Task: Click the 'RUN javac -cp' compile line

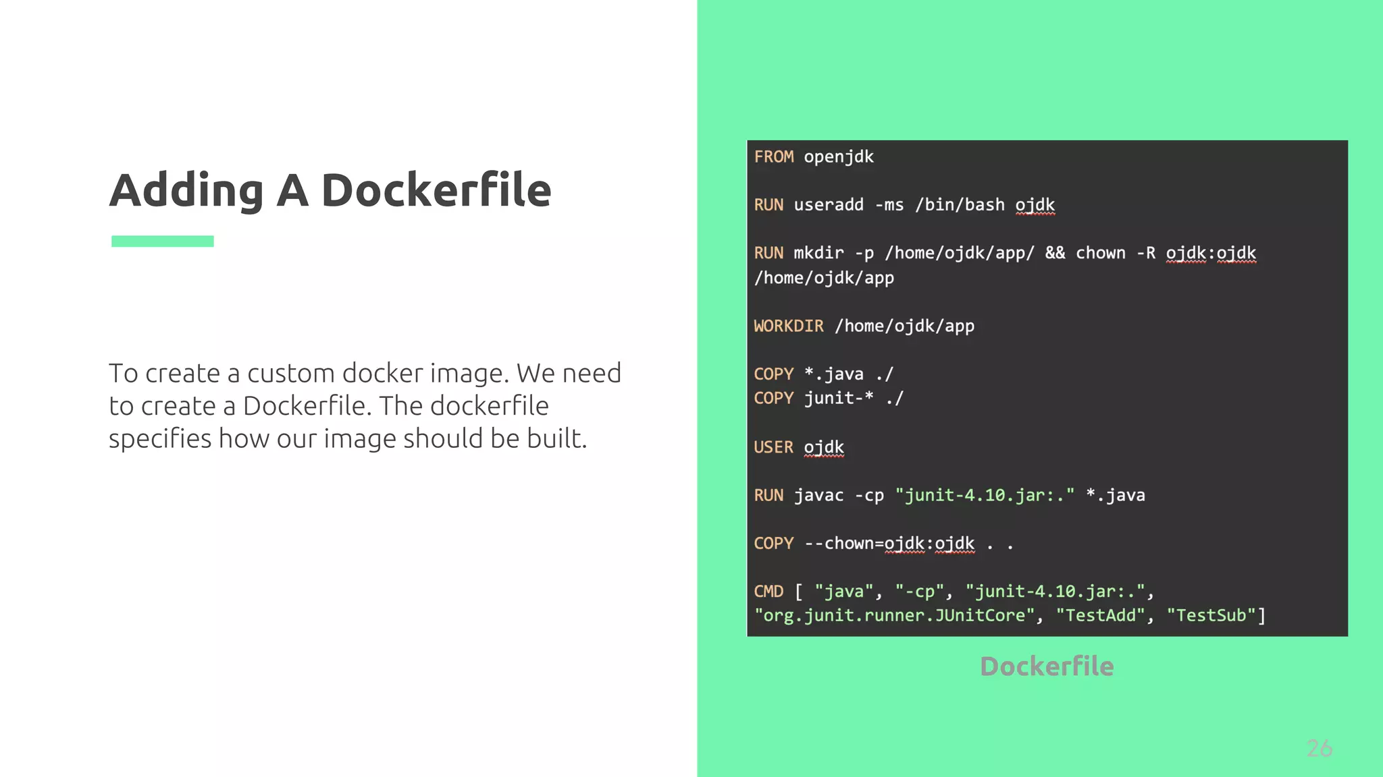Action: pyautogui.click(x=949, y=495)
